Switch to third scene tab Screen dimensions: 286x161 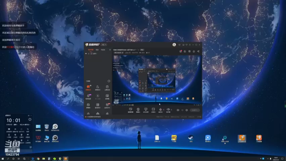tap(103, 50)
